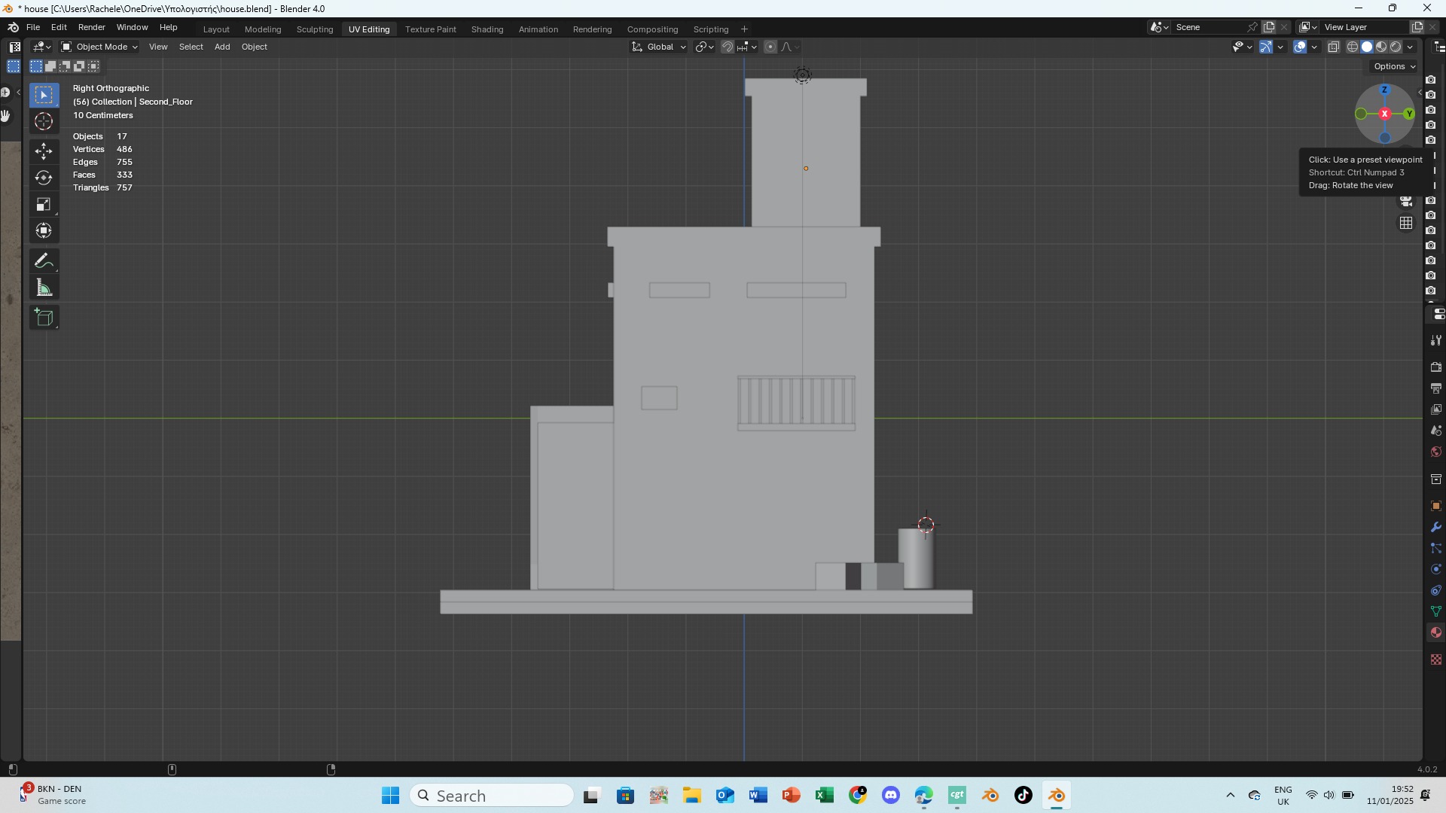Open the Object properties tab
The height and width of the screenshot is (813, 1446).
click(x=1436, y=506)
